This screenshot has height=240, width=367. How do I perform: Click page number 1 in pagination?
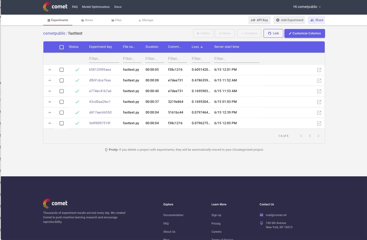309,136
